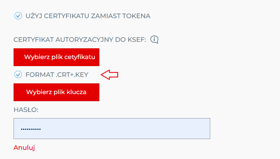Disable using certificate instead of token

click(18, 16)
